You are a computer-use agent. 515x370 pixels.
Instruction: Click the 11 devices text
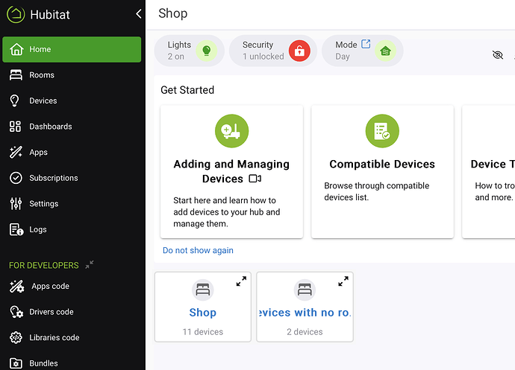pyautogui.click(x=203, y=332)
